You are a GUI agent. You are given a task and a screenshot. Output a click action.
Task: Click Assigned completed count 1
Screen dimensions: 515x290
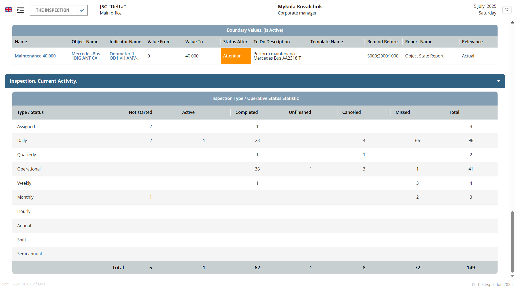tap(257, 126)
